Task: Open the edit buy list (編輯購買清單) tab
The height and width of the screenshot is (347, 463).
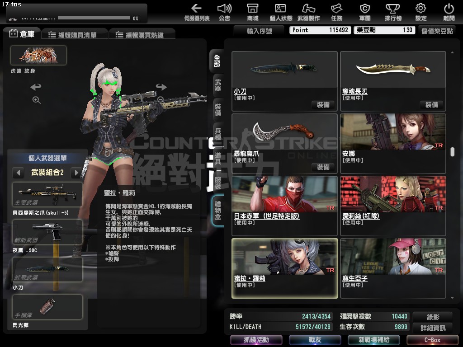Action: tap(75, 34)
